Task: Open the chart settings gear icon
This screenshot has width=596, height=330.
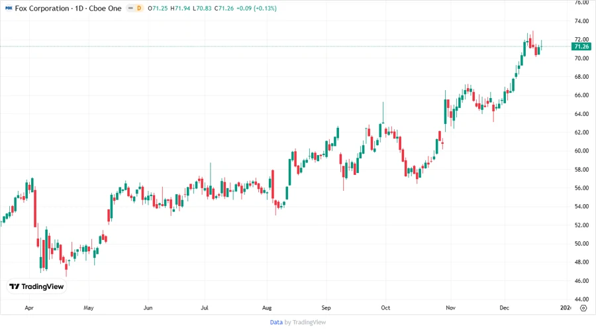Action: [583, 308]
